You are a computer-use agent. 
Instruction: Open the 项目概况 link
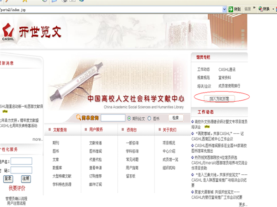[169, 143]
